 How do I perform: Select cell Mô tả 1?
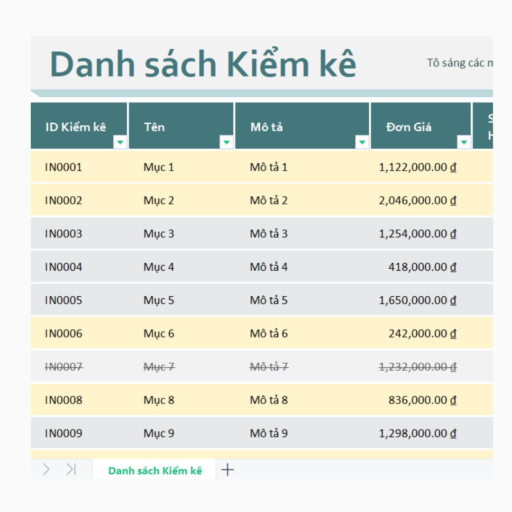pyautogui.click(x=302, y=167)
